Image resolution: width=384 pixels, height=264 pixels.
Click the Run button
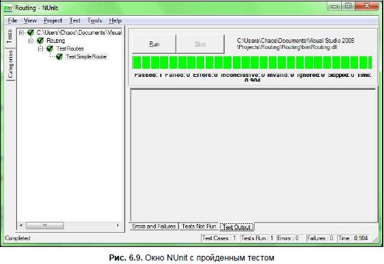point(154,44)
